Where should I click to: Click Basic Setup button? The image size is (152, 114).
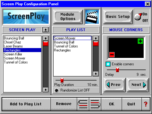coord(118,17)
